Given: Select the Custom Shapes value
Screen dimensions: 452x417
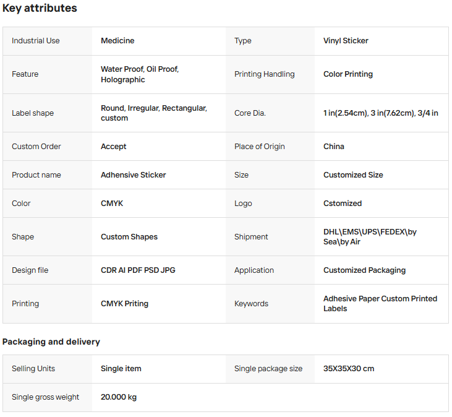Looking at the screenshot, I should (x=129, y=237).
